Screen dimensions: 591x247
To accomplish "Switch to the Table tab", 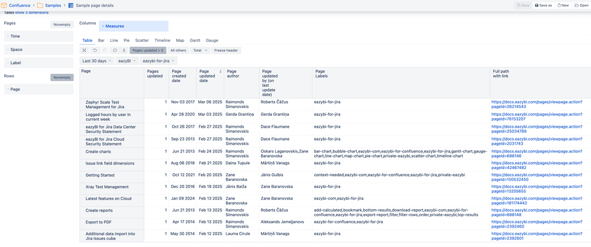I will pyautogui.click(x=88, y=40).
